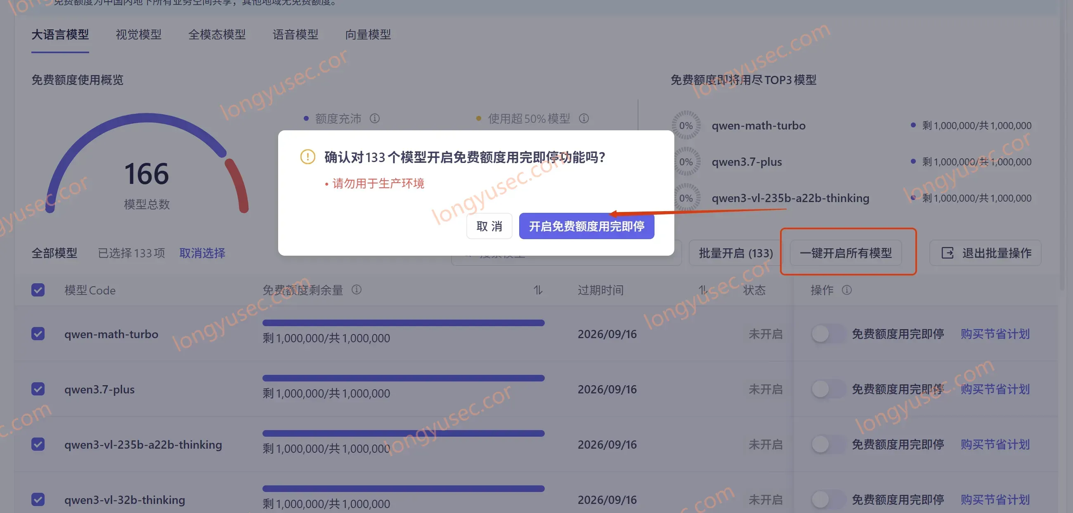The height and width of the screenshot is (513, 1073).
Task: Switch to the 视觉模型 tab
Action: pyautogui.click(x=138, y=35)
